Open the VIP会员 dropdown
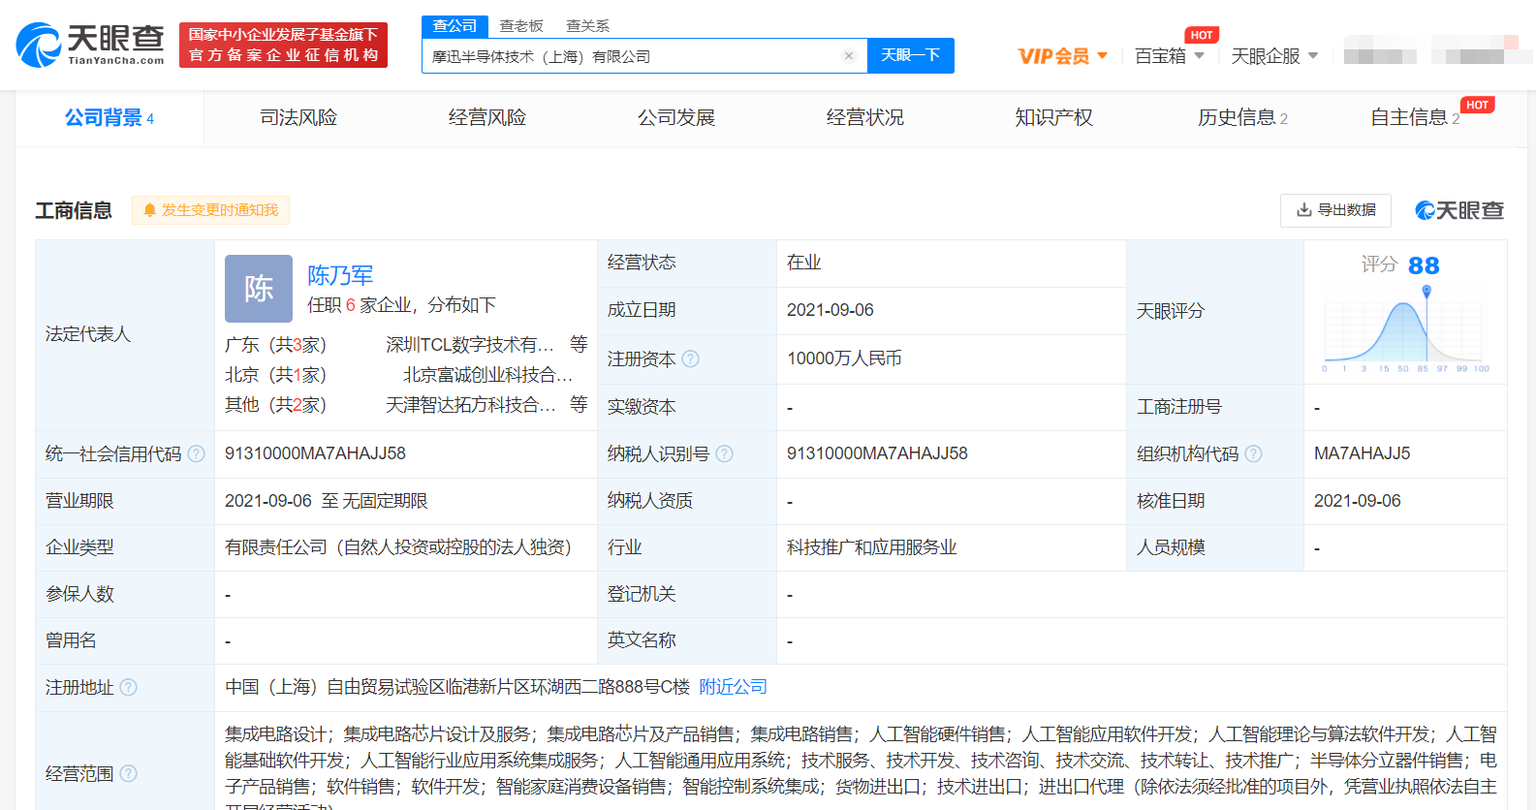This screenshot has height=810, width=1536. pos(1062,56)
